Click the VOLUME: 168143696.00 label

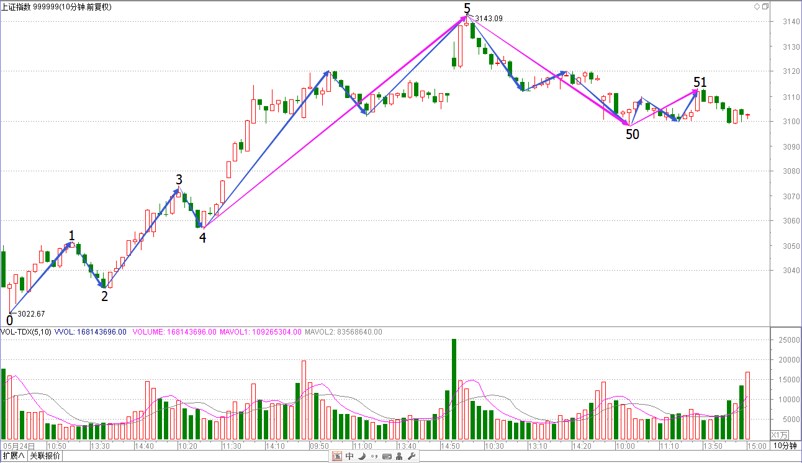pyautogui.click(x=174, y=332)
